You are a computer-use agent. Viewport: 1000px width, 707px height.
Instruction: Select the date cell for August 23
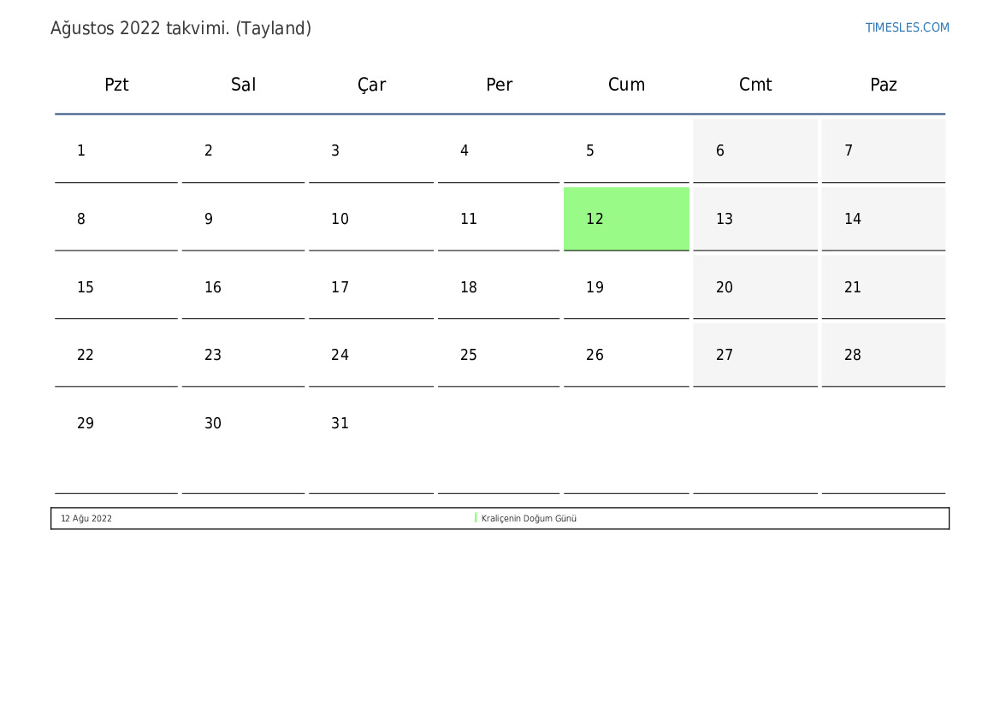[x=243, y=355]
